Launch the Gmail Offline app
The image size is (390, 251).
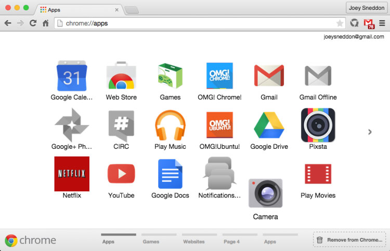pos(318,76)
